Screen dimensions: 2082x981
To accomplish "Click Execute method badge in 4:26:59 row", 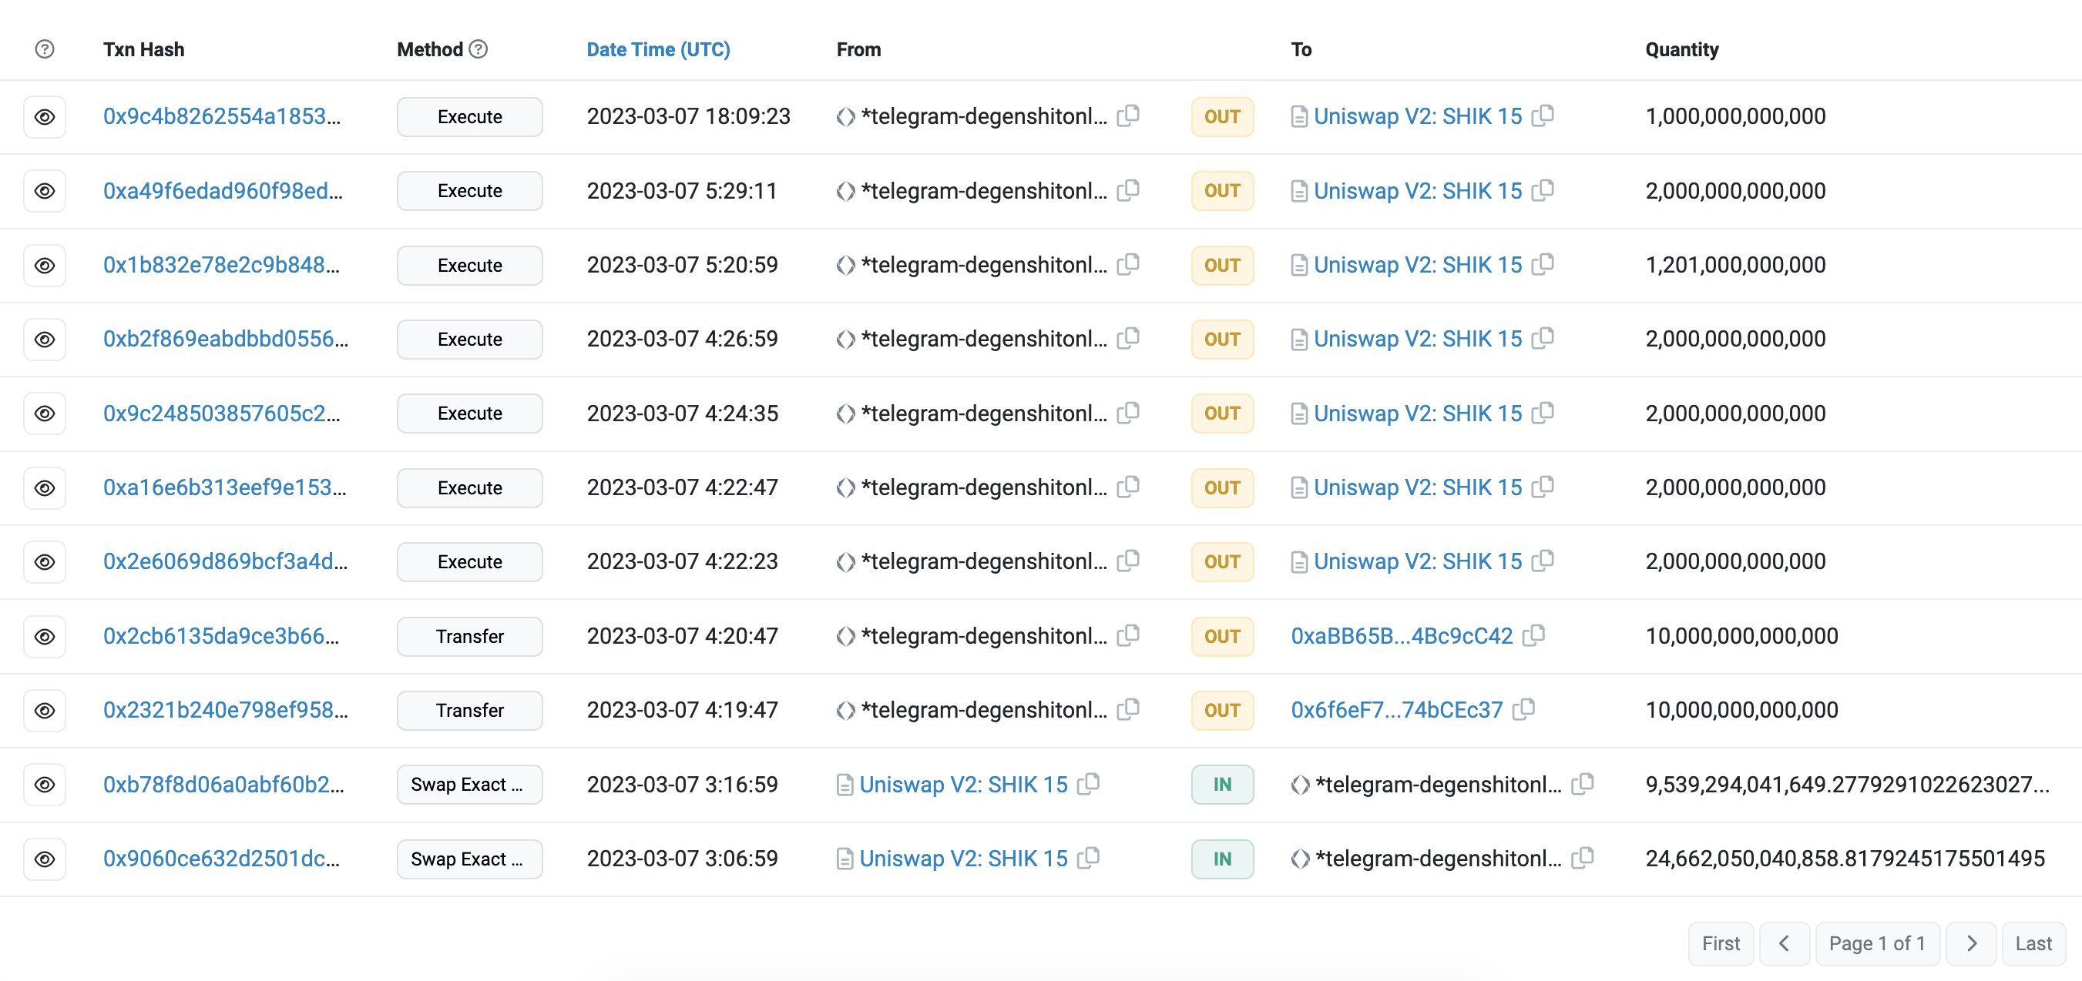I will 469,339.
